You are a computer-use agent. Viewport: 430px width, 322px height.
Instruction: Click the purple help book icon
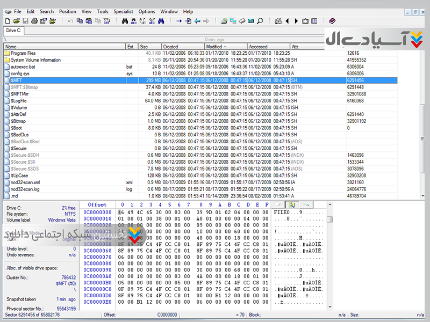[332, 21]
